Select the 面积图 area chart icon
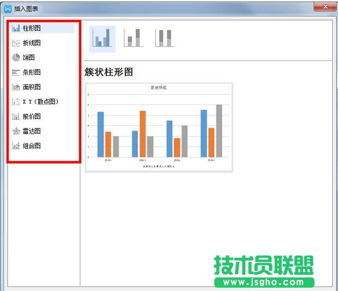This screenshot has width=338, height=291. (16, 87)
